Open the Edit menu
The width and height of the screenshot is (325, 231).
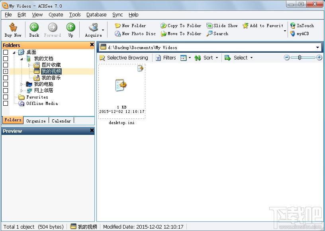22,15
